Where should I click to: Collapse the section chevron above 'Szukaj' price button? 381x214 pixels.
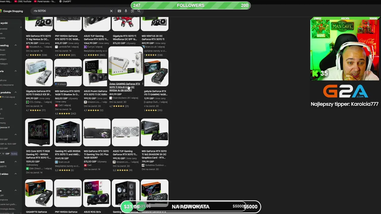click(x=15, y=134)
